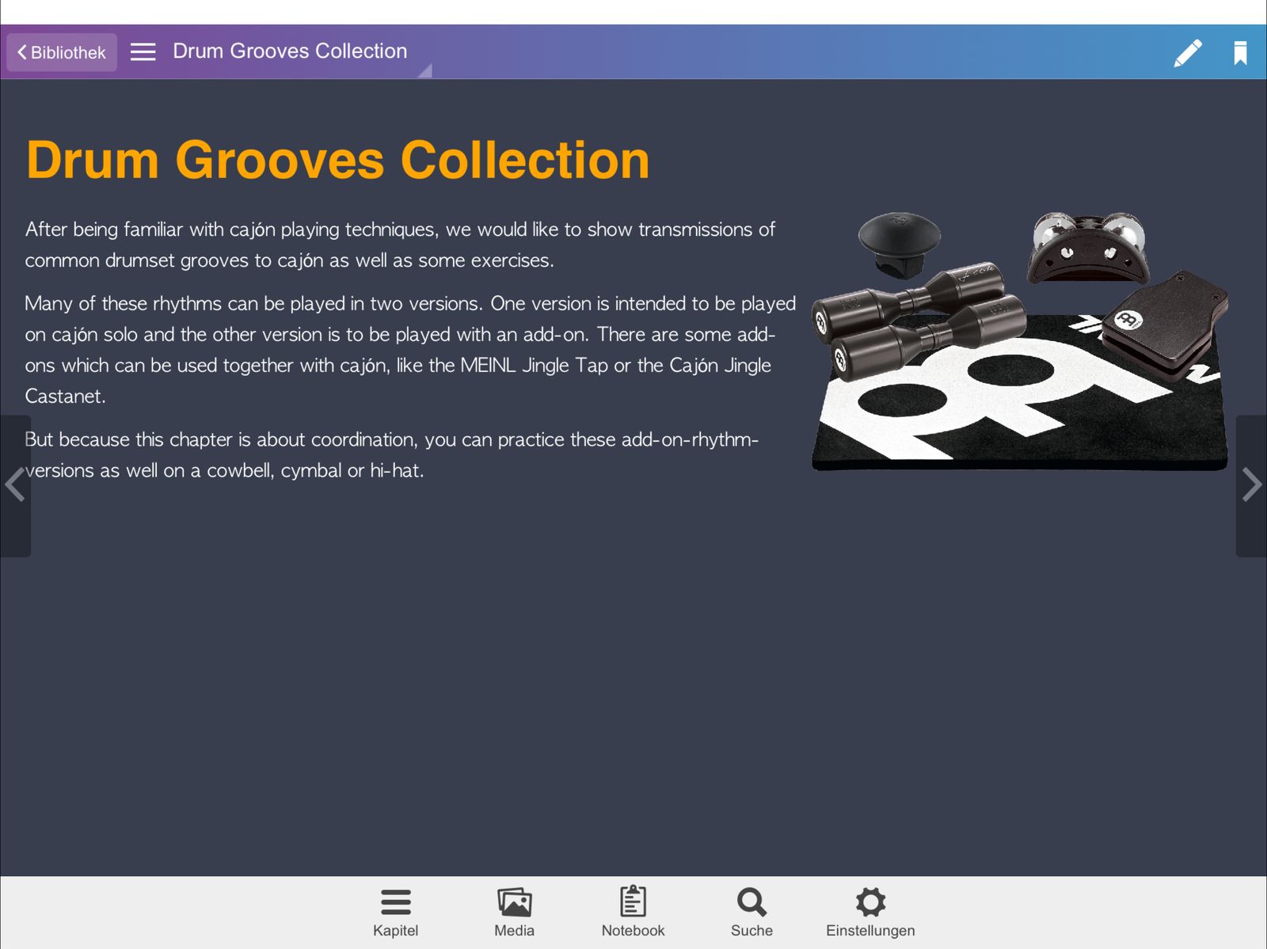Tap the paragraph starting 'But because this chapter'
Image resolution: width=1267 pixels, height=949 pixels.
click(x=392, y=454)
